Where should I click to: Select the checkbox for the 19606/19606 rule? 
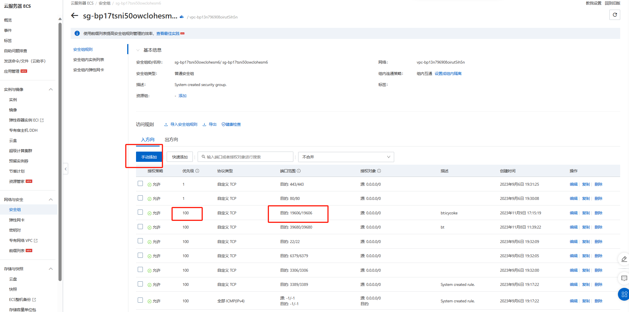click(140, 212)
